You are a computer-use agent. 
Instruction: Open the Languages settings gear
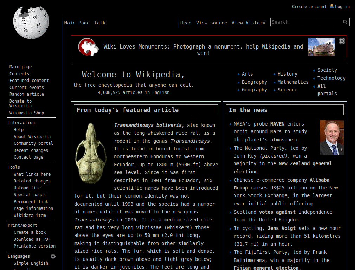click(53, 256)
